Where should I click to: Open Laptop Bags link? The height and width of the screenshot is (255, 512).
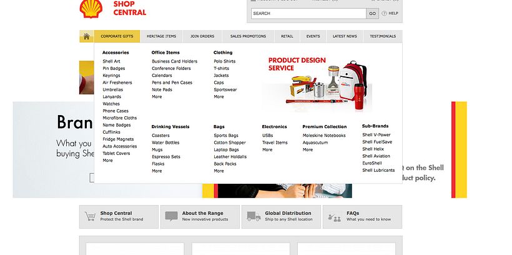coord(226,150)
